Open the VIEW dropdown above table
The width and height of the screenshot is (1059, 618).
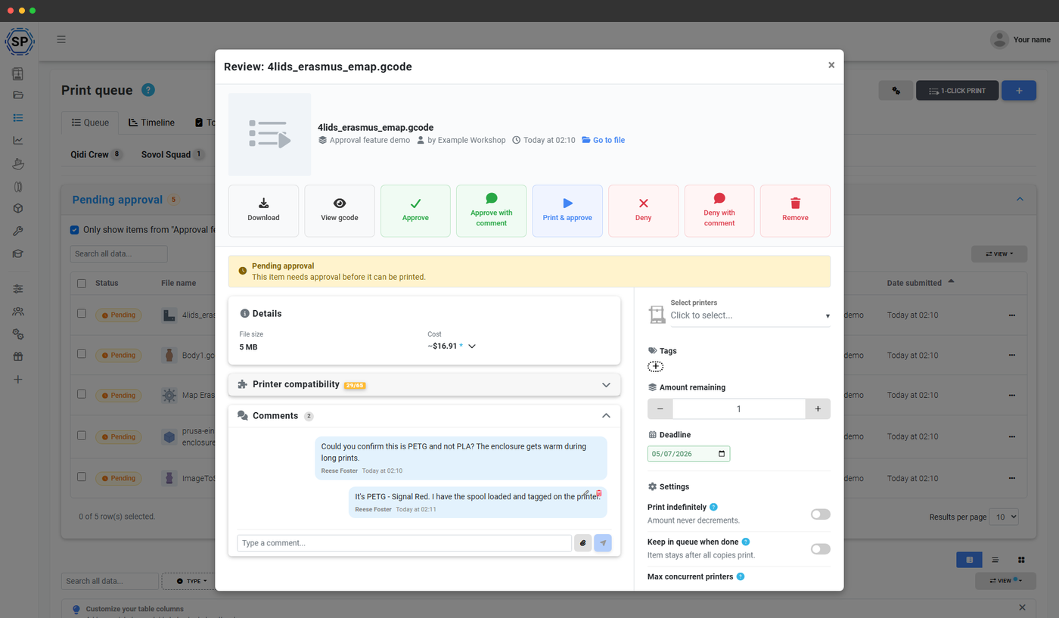(x=998, y=254)
